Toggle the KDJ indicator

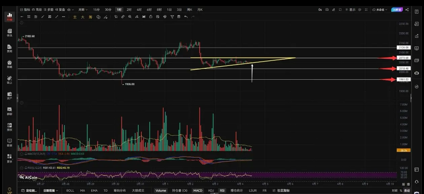(211, 190)
